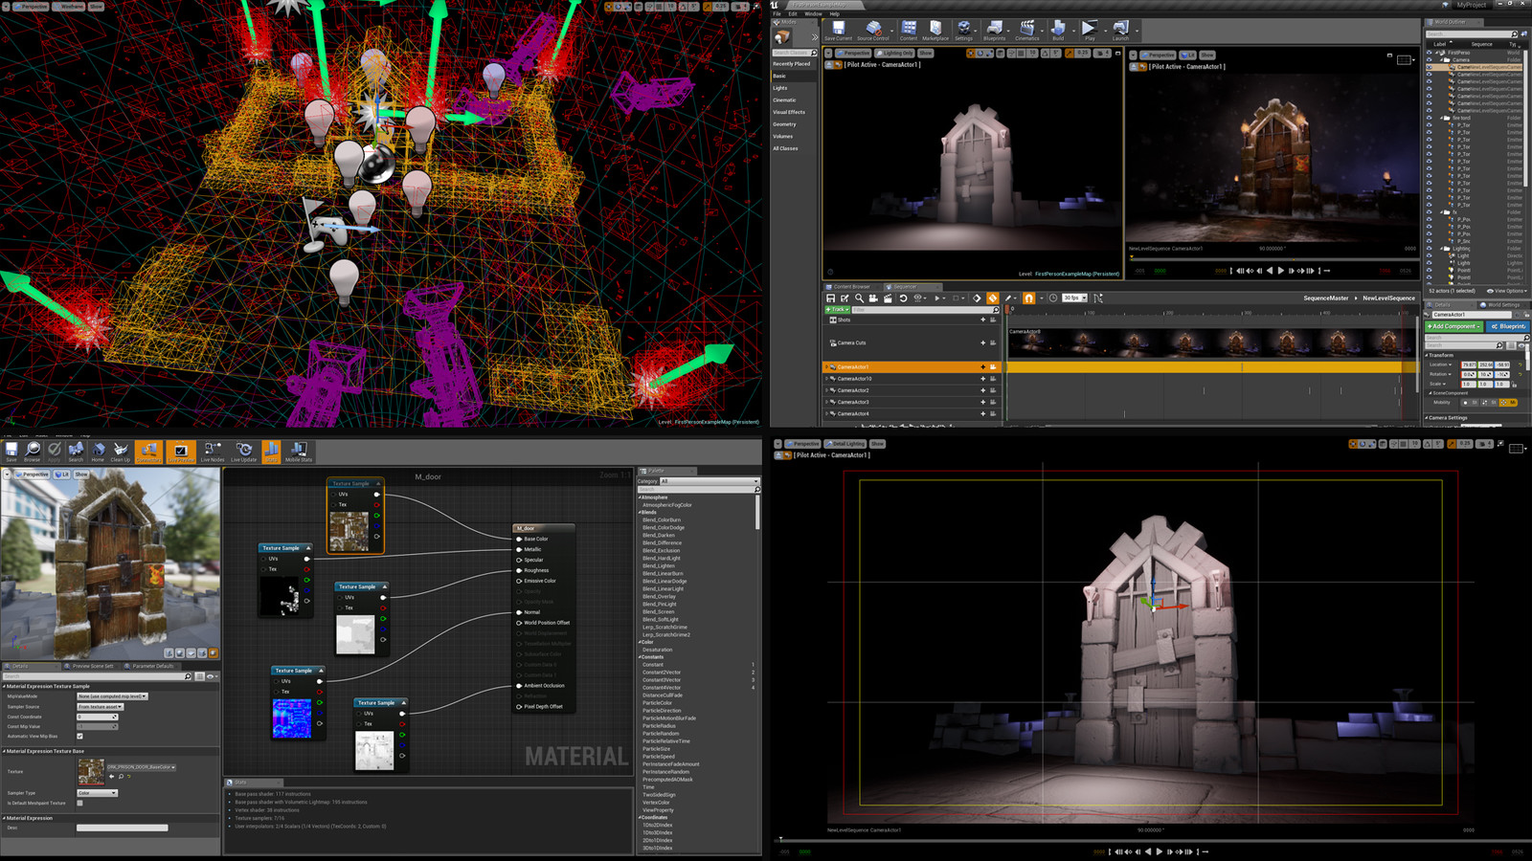Collapse Blends section in Palette
Viewport: 1532px width, 861px height.
tap(640, 513)
